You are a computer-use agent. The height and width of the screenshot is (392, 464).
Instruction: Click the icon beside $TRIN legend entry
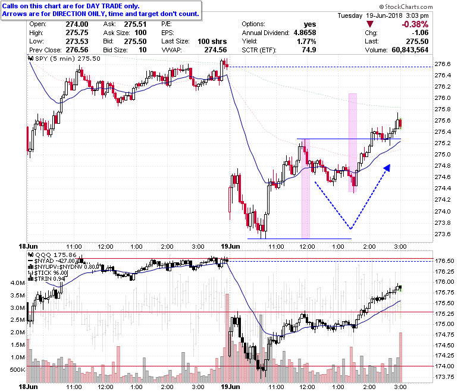pyautogui.click(x=31, y=279)
